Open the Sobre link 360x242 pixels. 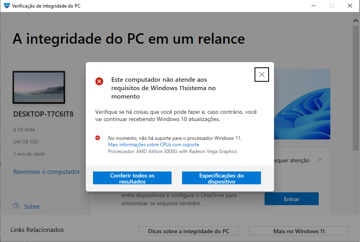tap(32, 207)
